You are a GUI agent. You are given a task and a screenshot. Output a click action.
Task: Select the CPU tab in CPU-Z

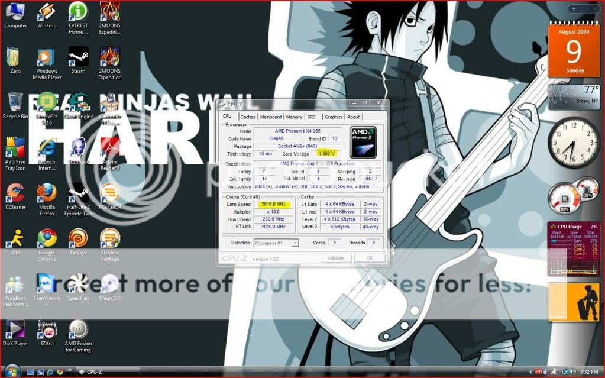tap(227, 116)
